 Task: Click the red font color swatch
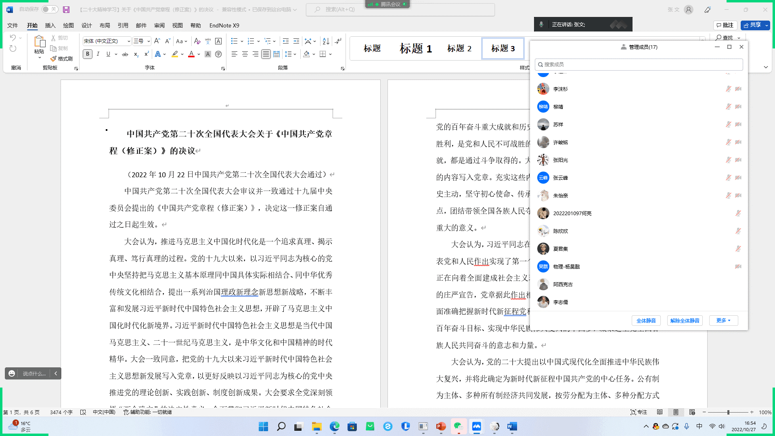191,54
